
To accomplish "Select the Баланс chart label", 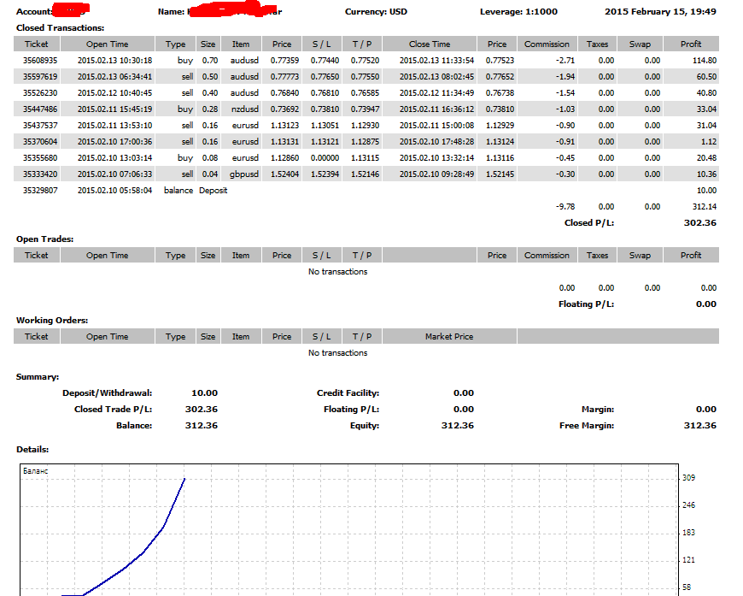I will click(x=36, y=471).
